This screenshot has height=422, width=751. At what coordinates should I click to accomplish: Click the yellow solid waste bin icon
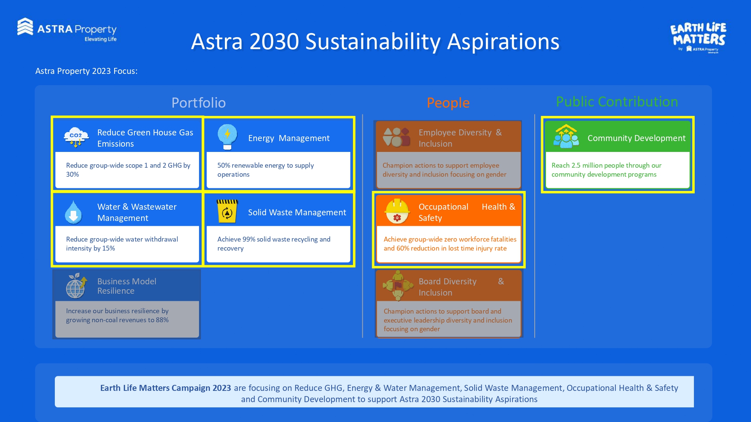tap(227, 211)
